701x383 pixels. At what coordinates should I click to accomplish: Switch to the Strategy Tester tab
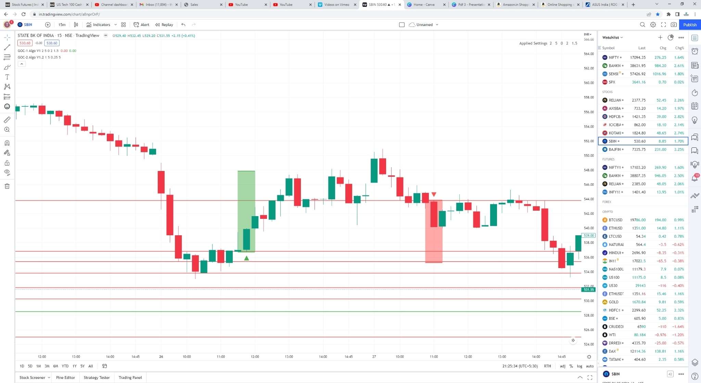pos(97,378)
